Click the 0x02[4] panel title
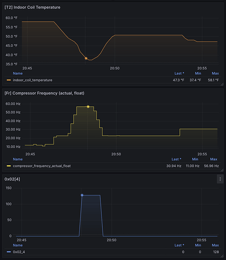 coord(12,179)
